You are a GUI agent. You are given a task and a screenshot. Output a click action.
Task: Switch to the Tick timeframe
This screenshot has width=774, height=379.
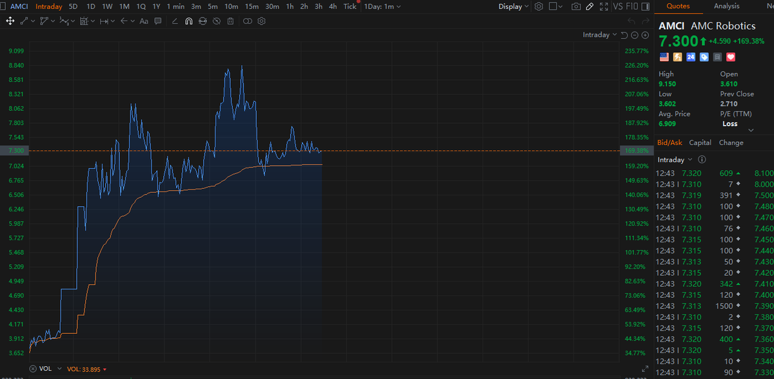[350, 6]
